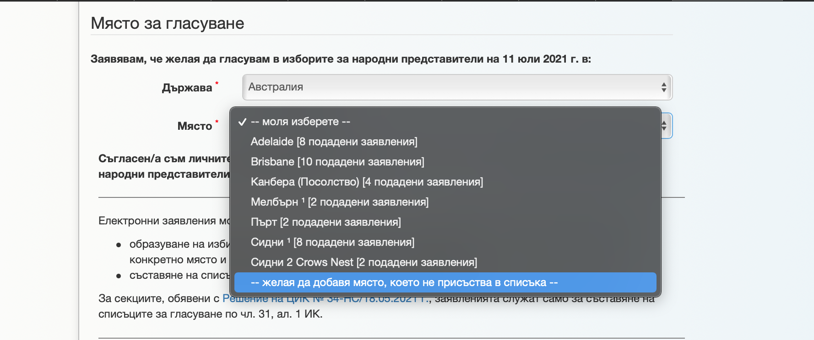814x340 pixels.
Task: Click the "съставяне на списъ" bullet item
Action: [179, 275]
